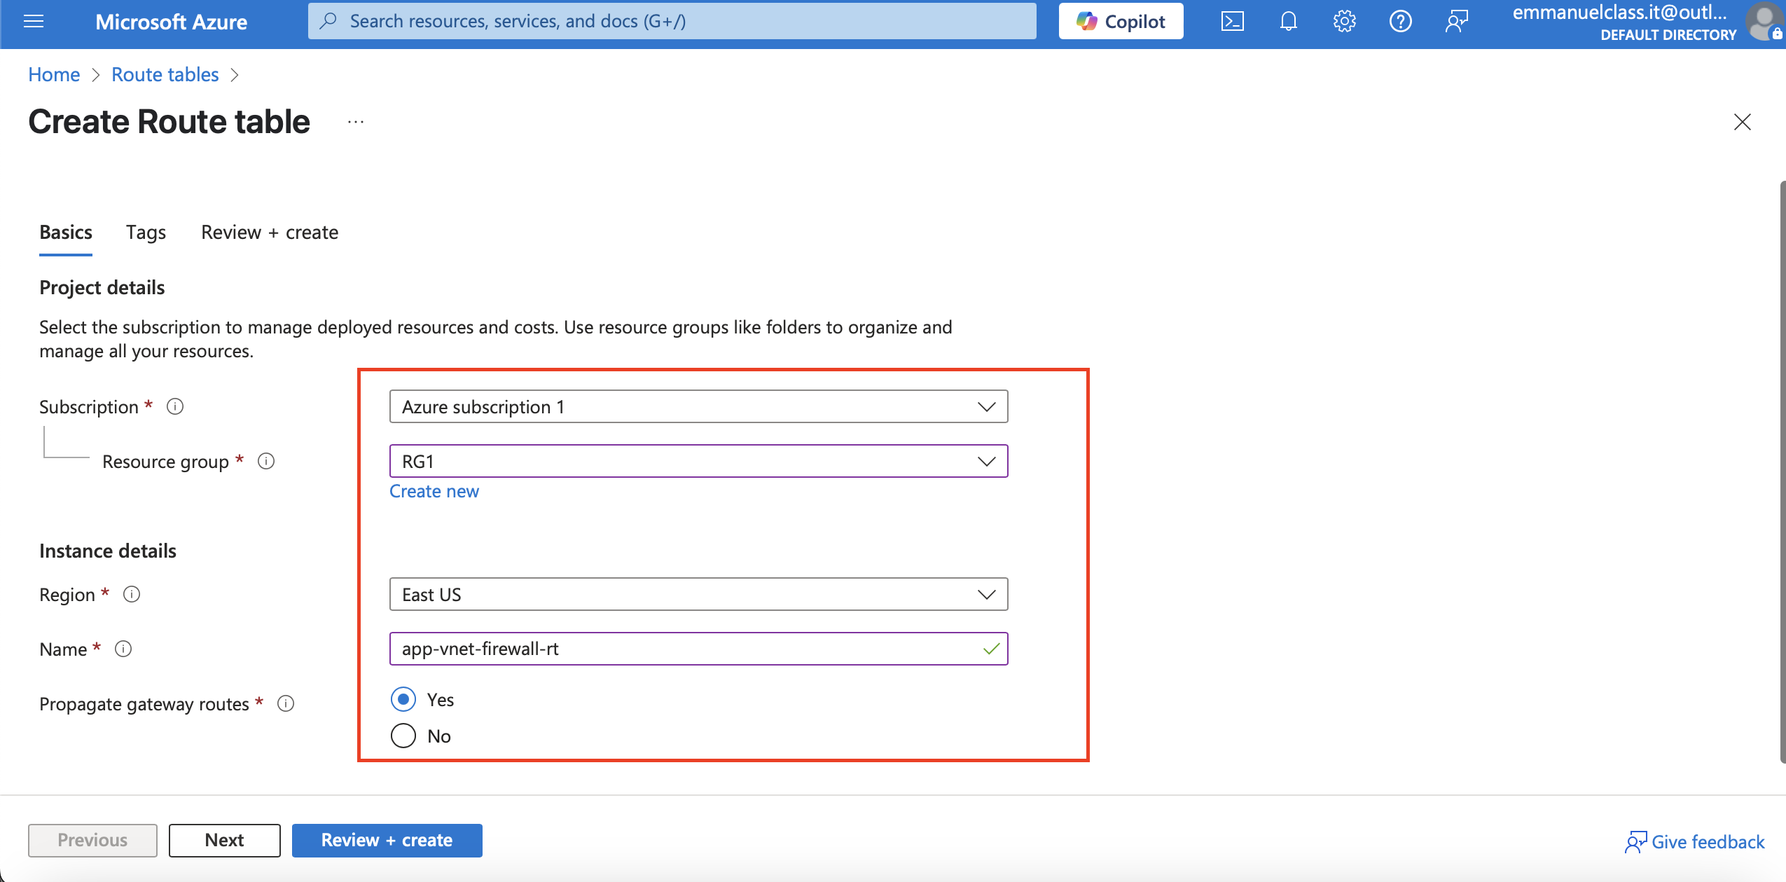Click the Subscription info icon

175,406
